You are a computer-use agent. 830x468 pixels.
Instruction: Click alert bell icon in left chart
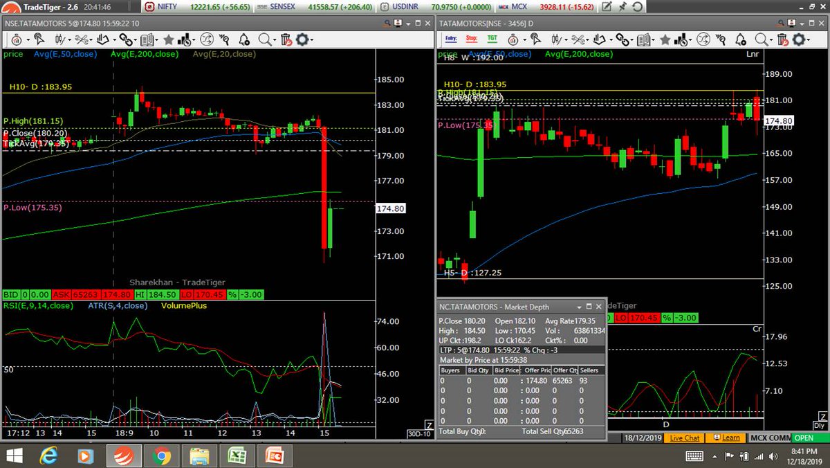click(x=244, y=39)
